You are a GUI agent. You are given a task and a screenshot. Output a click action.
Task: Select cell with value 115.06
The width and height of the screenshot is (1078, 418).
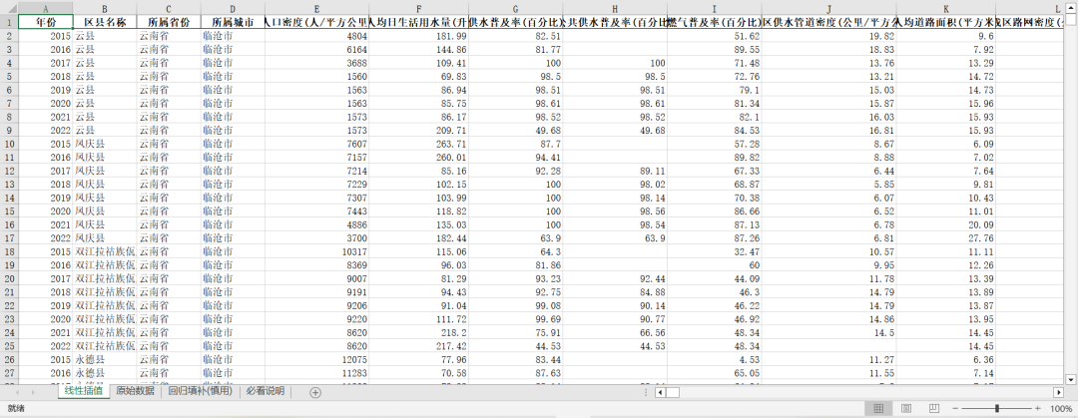419,251
